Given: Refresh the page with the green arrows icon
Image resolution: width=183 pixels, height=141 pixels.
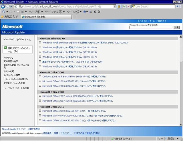Looking at the screenshot, I should pyautogui.click(x=124, y=6).
